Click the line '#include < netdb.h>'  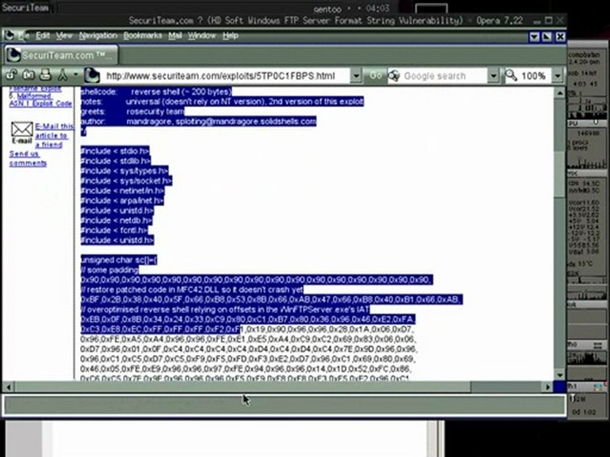point(116,220)
